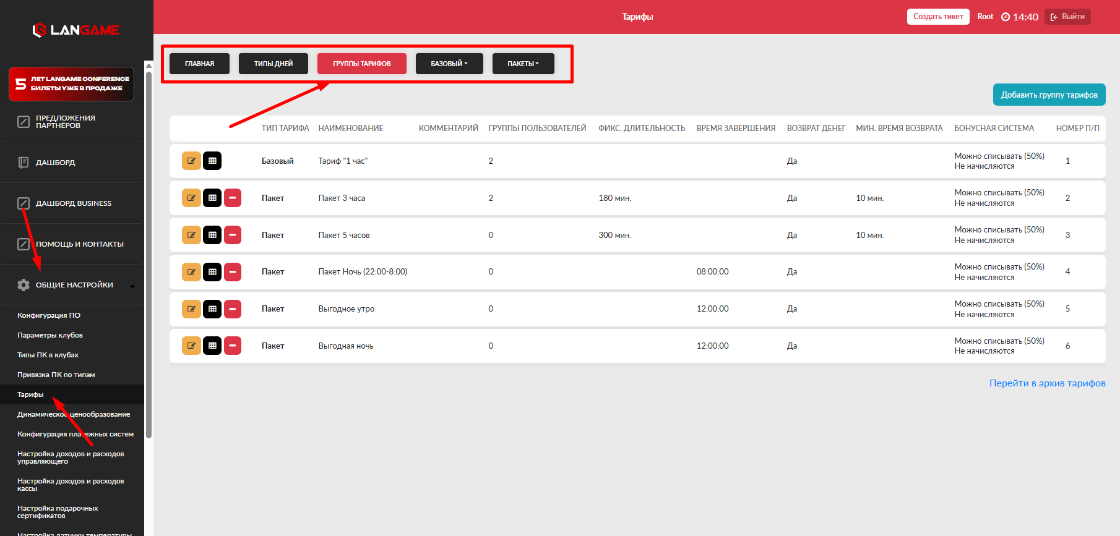The width and height of the screenshot is (1120, 536).
Task: Delete the Выгодное утро tariff
Action: click(233, 308)
